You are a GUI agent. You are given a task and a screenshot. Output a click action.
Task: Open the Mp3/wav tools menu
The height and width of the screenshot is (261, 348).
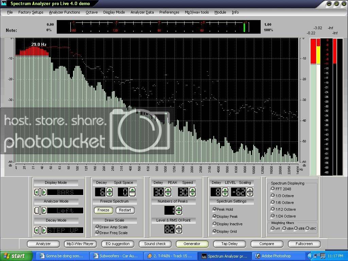pos(197,12)
